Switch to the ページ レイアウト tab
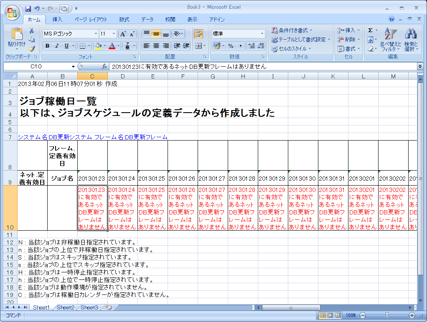Image resolution: width=427 pixels, height=322 pixels. coord(91,19)
